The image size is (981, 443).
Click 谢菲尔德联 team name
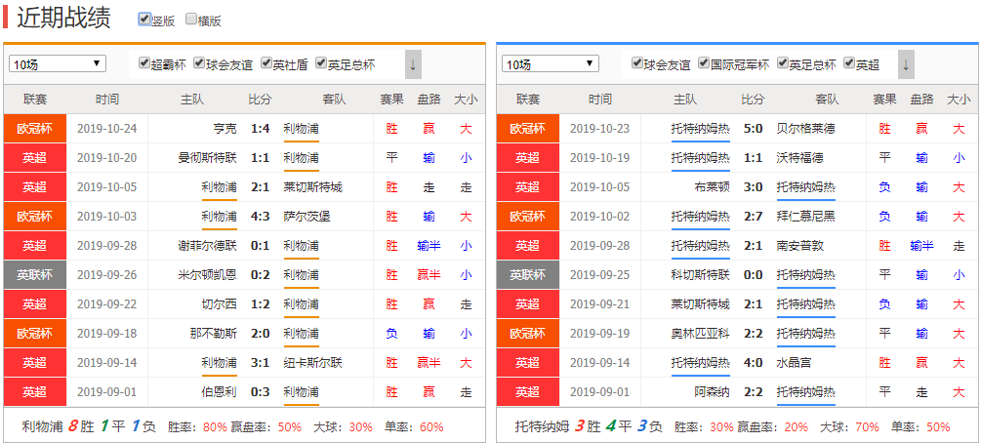pos(208,246)
